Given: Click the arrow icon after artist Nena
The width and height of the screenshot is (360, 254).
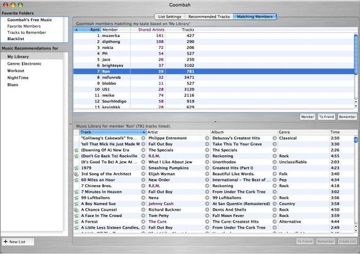Looking at the screenshot, I should [207, 198].
